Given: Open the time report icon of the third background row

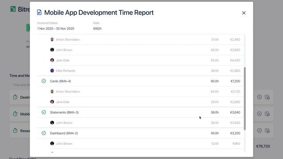Looking at the screenshot, I should (x=267, y=130).
